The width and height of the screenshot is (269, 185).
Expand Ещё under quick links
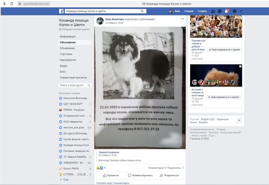pyautogui.click(x=66, y=180)
